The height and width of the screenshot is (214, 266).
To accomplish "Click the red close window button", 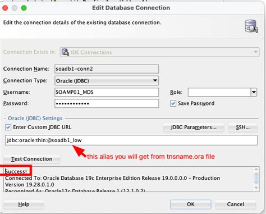I will pyautogui.click(x=5, y=8).
